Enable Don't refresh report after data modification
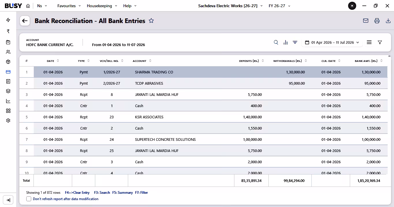 (29, 199)
